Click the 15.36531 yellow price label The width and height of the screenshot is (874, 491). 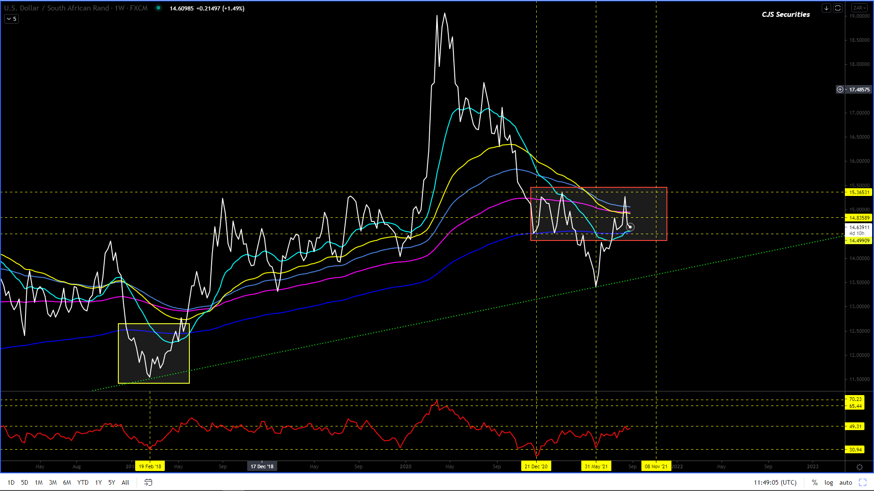coord(859,192)
